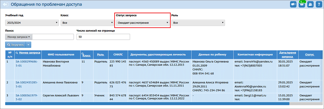Open the announcements megaphone icon
This screenshot has width=324, height=109.
pos(294,5)
